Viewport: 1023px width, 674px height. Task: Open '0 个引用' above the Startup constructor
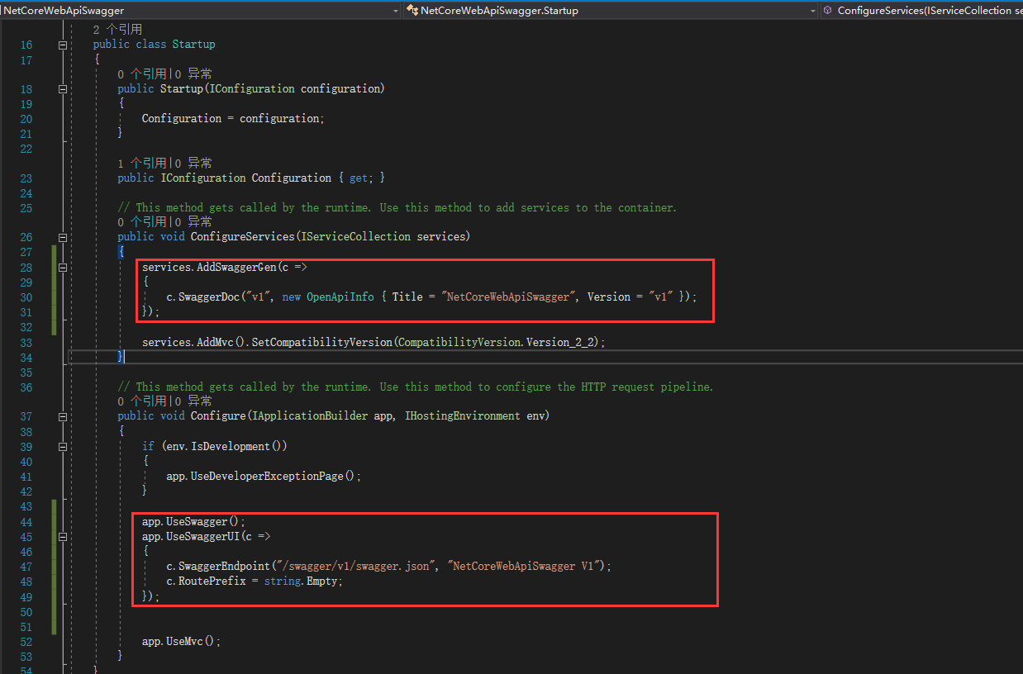[x=142, y=74]
